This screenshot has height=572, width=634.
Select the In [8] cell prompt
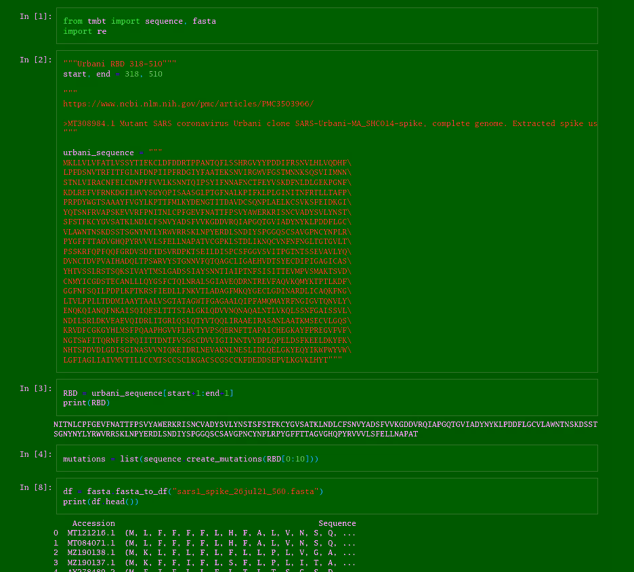pyautogui.click(x=35, y=487)
